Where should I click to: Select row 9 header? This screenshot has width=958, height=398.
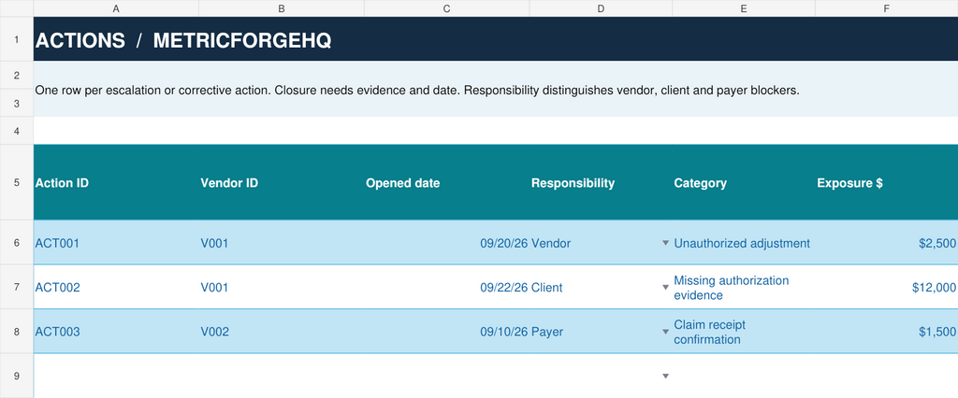pyautogui.click(x=17, y=376)
